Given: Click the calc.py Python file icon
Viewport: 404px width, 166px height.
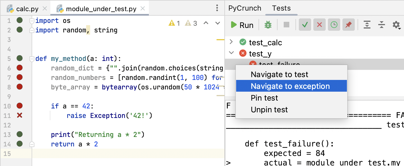Looking at the screenshot, I should click(11, 9).
